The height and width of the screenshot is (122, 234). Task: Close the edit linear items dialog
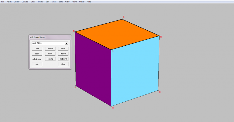[63, 64]
